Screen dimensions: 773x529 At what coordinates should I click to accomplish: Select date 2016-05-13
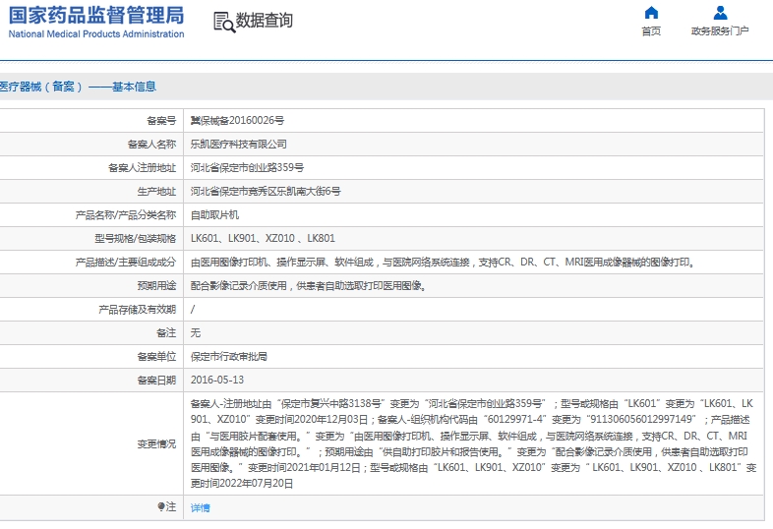pyautogui.click(x=217, y=381)
